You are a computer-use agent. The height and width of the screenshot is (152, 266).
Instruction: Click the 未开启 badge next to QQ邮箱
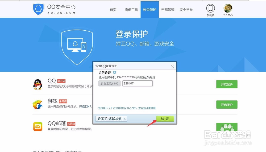71,124
